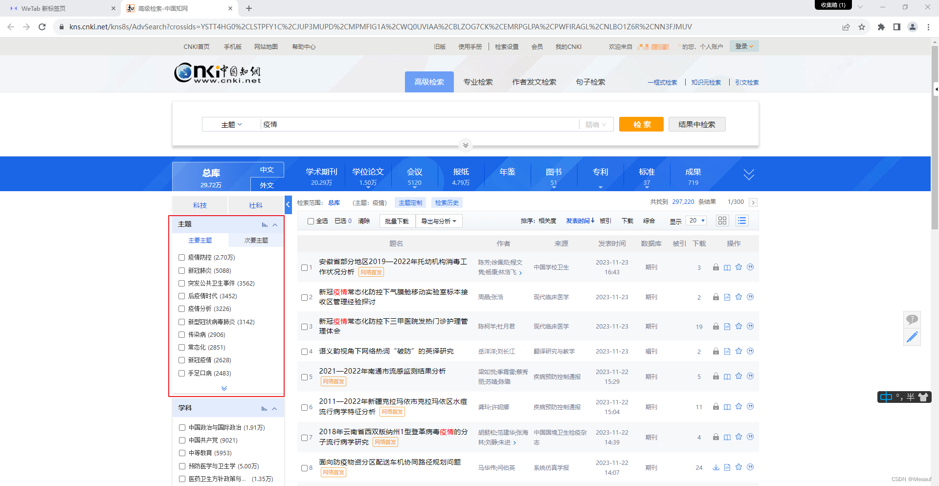Click the search keyword input field
This screenshot has width=939, height=486.
click(420, 125)
